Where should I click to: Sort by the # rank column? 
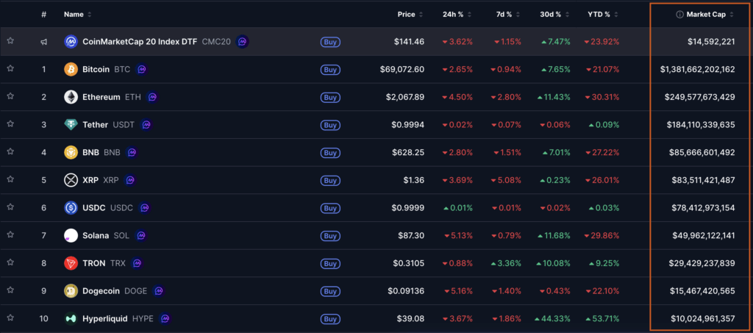click(44, 15)
